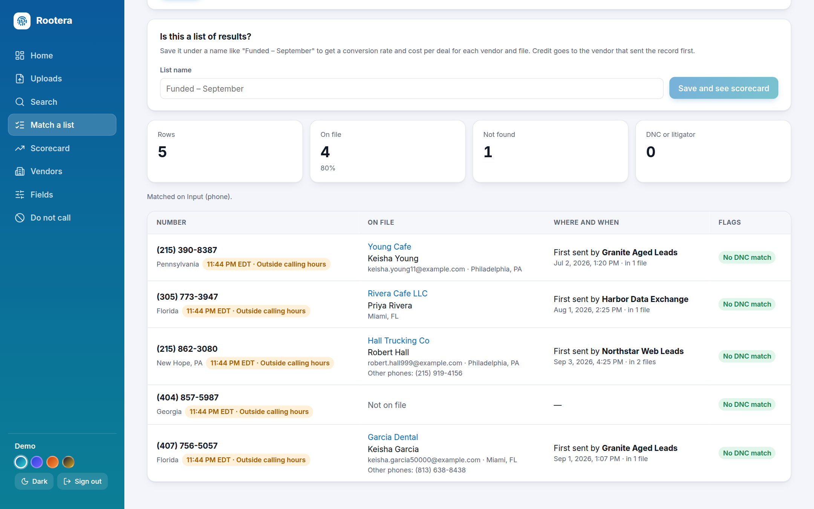Click Save and see scorecard button
The height and width of the screenshot is (509, 814).
724,88
